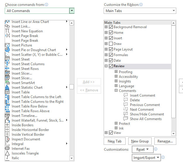This screenshot has width=183, height=163.
Task: Select the Review tab in the tree
Action: [119, 66]
